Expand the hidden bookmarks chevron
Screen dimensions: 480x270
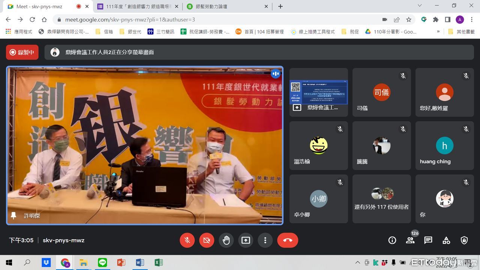[438, 32]
